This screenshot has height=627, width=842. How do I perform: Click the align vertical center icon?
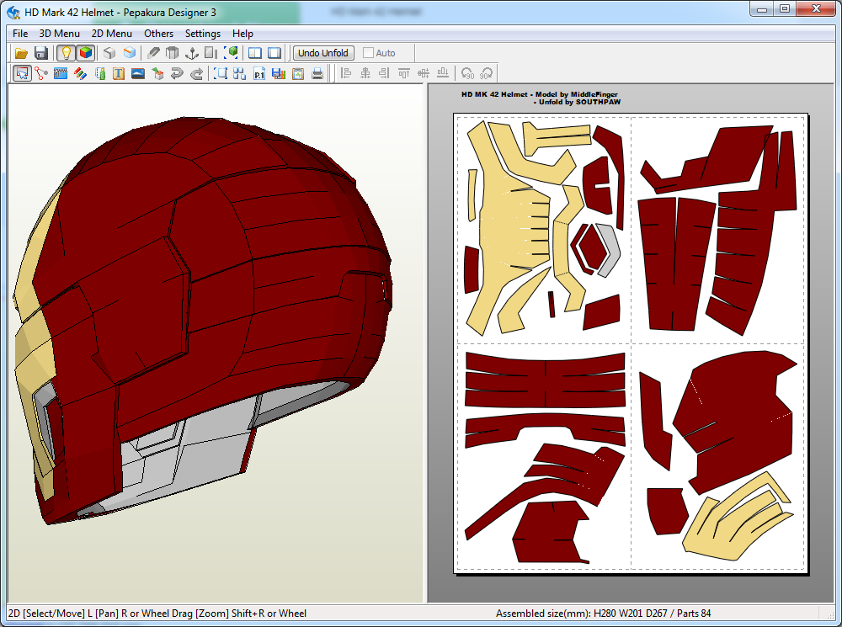pos(424,73)
